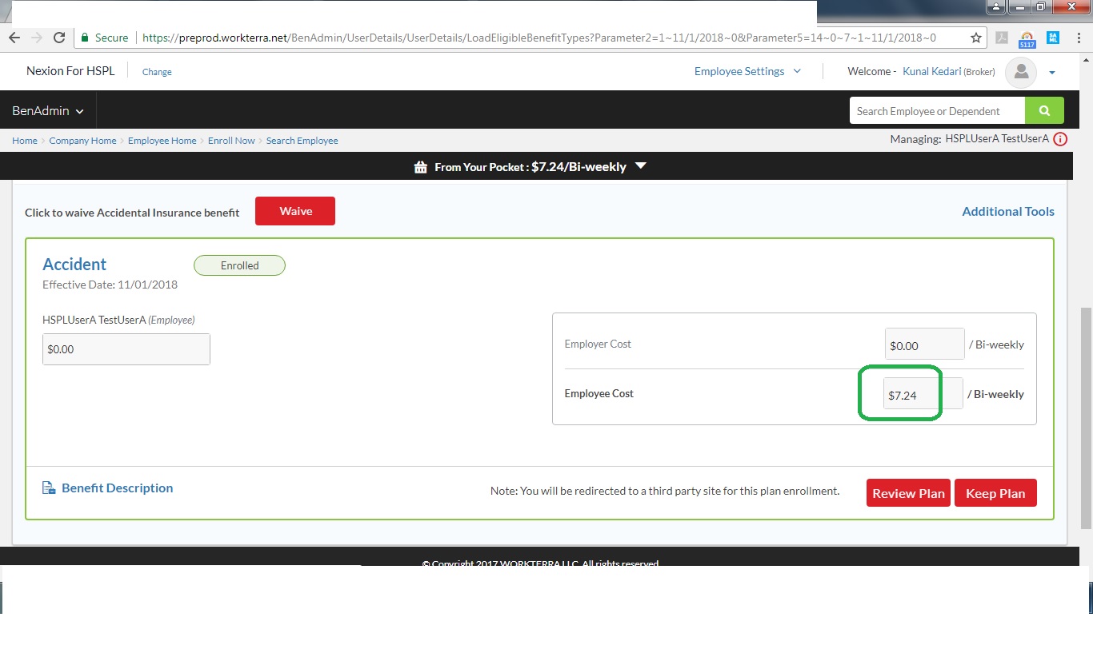The image size is (1093, 649).
Task: Expand the From Your Pocket cost arrow
Action: (x=640, y=166)
